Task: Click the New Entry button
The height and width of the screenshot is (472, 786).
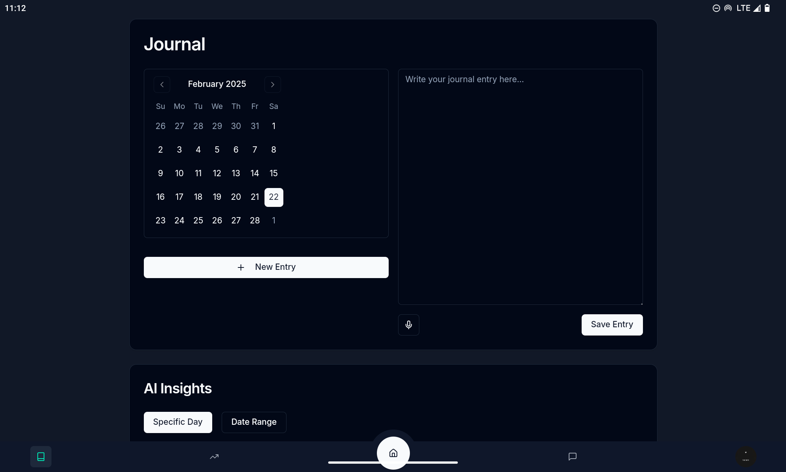Action: coord(266,267)
